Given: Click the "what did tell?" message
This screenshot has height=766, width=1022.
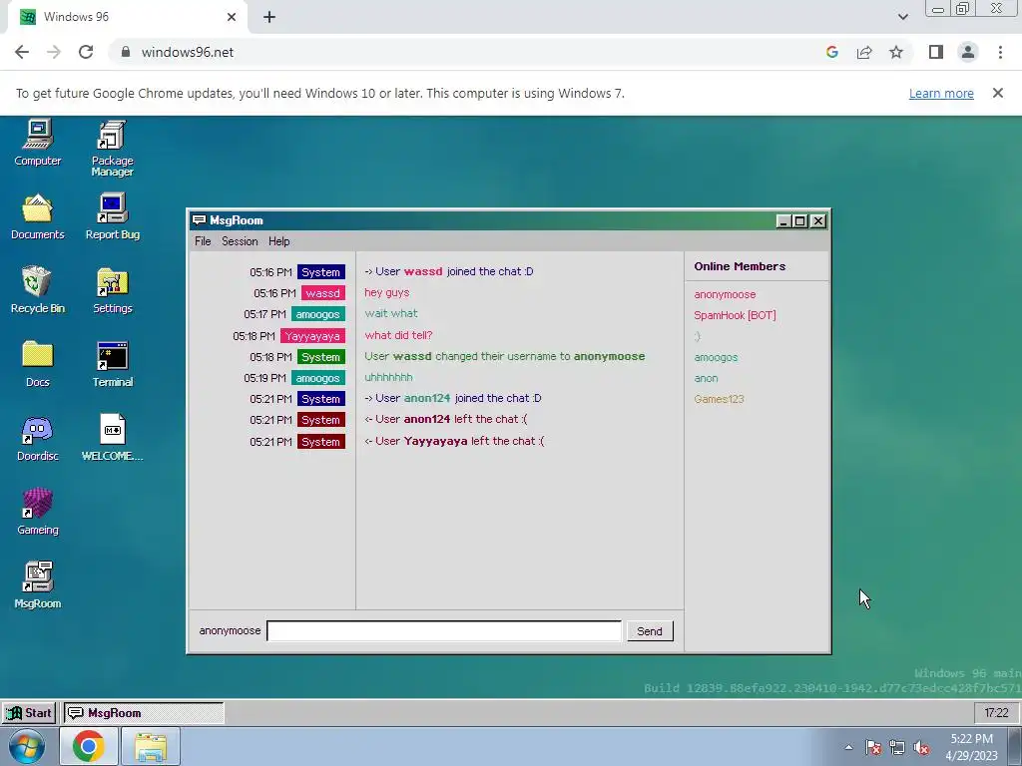Looking at the screenshot, I should click(x=398, y=335).
